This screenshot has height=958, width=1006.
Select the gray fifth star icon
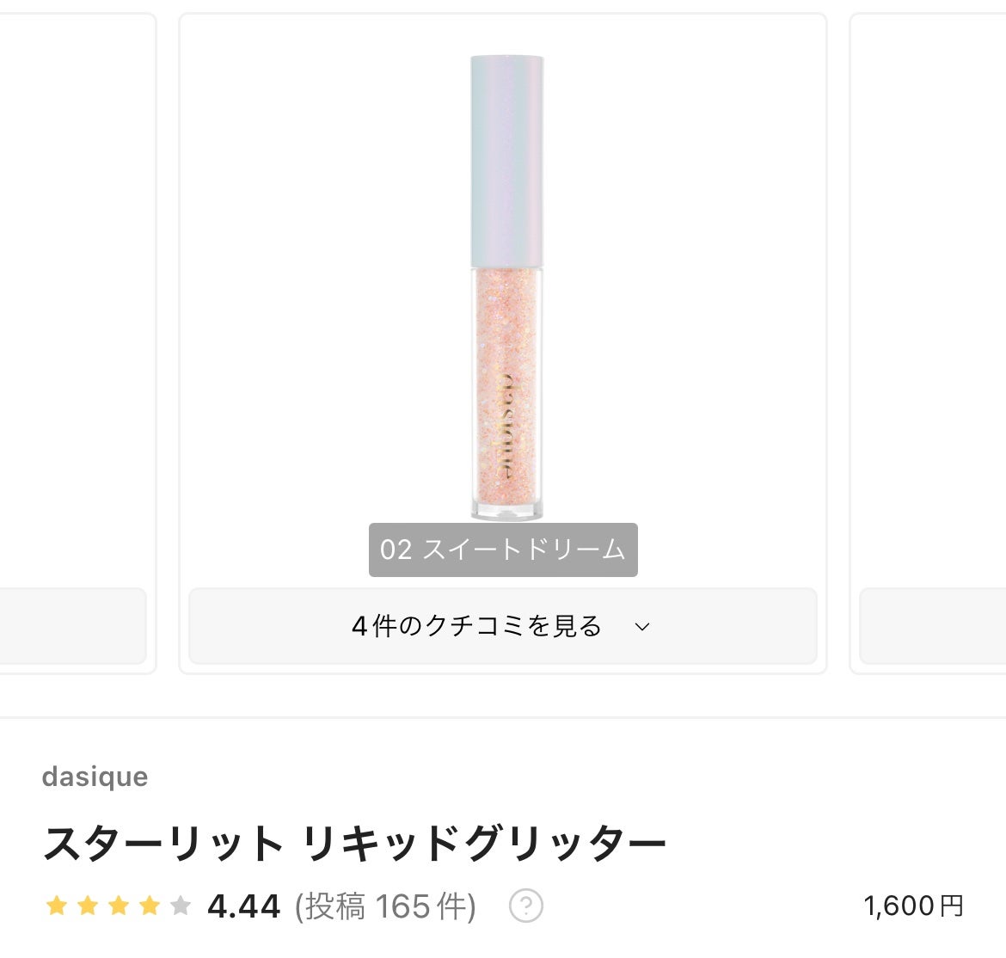(180, 906)
